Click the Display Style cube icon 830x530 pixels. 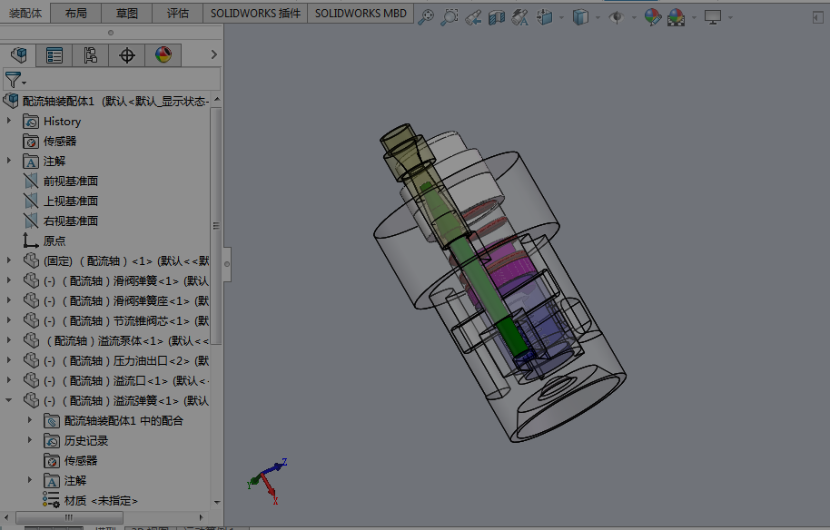pos(580,17)
